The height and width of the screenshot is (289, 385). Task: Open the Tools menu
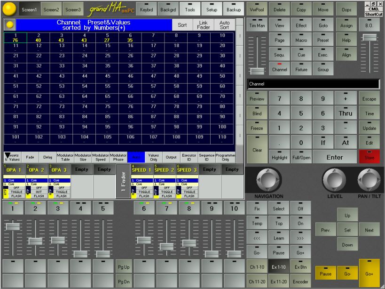(190, 9)
